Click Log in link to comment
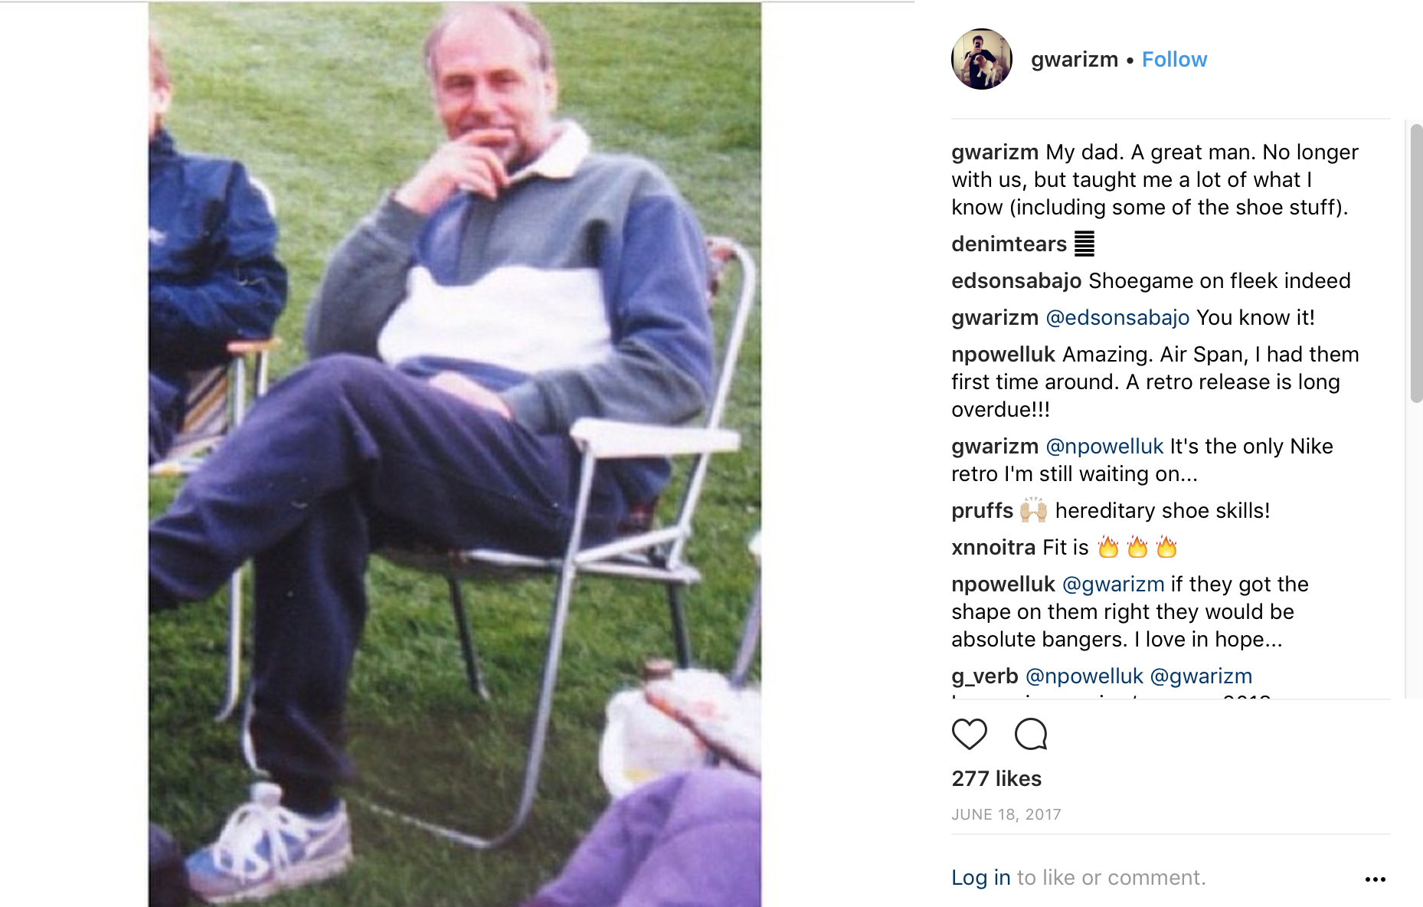 981,877
